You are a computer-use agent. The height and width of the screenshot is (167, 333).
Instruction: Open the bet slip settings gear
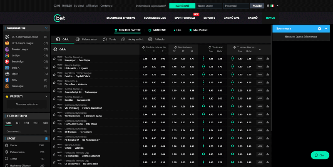click(319, 28)
